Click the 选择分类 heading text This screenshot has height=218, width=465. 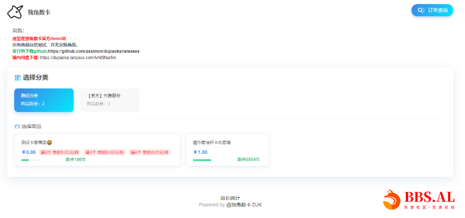pos(35,78)
